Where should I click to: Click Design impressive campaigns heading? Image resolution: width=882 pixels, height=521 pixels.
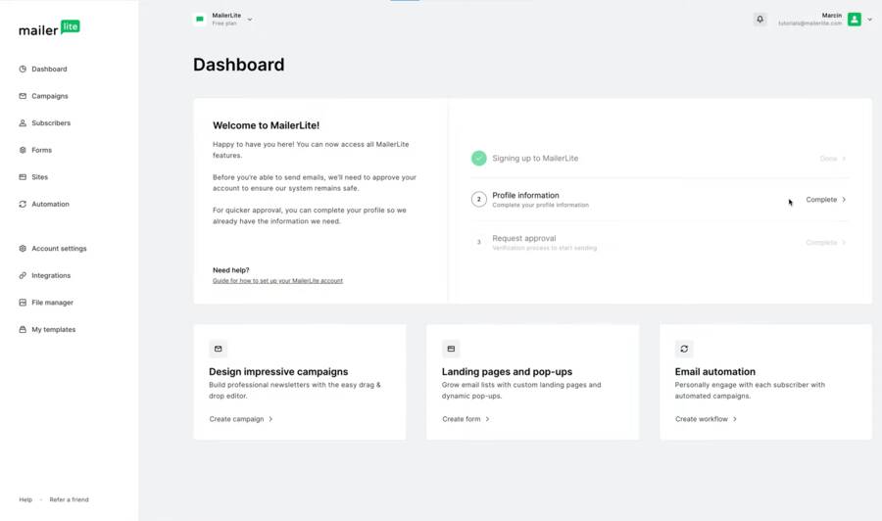pos(278,371)
